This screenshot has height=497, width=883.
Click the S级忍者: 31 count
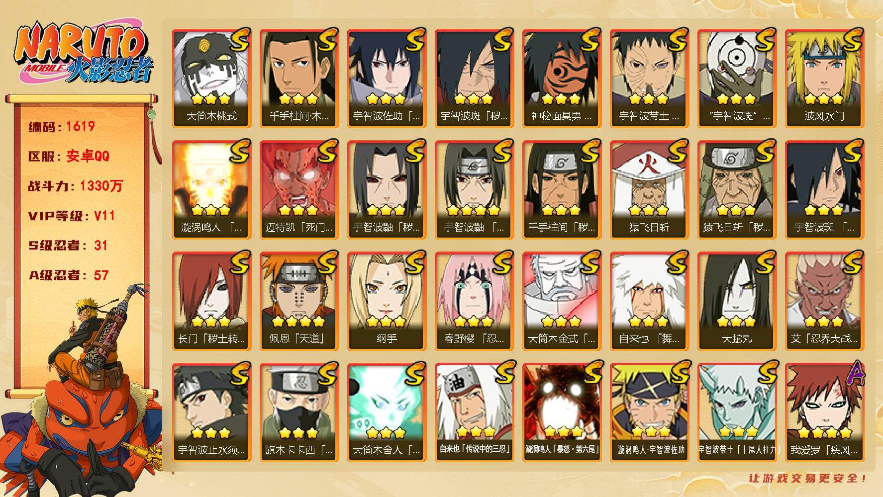point(68,246)
